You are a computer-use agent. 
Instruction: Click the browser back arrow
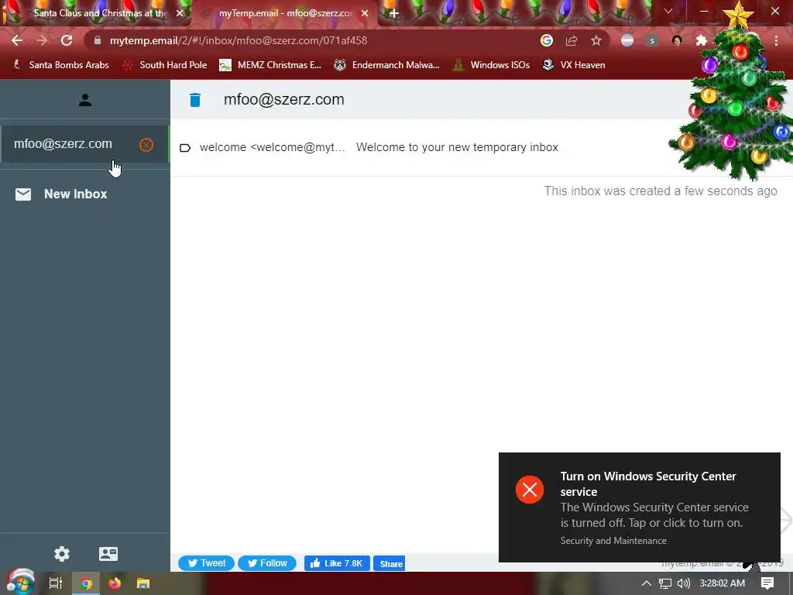pyautogui.click(x=17, y=40)
